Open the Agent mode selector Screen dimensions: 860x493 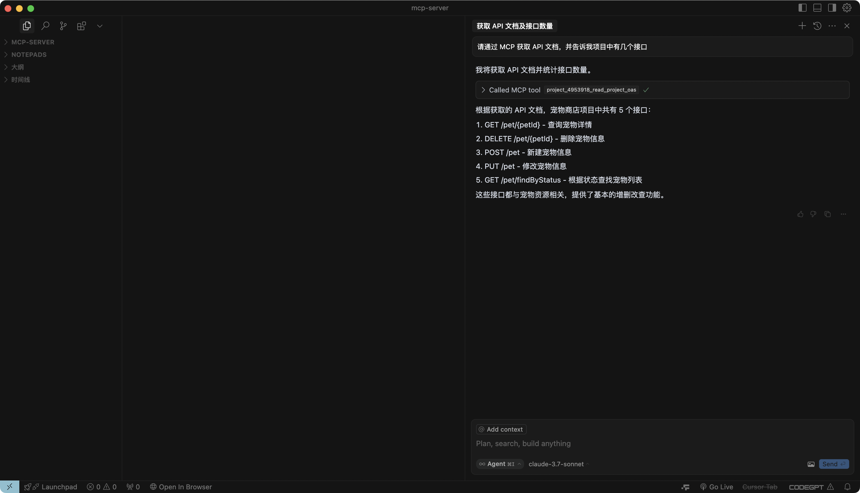coord(500,464)
